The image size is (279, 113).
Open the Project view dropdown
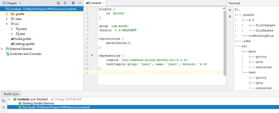(x=20, y=3)
